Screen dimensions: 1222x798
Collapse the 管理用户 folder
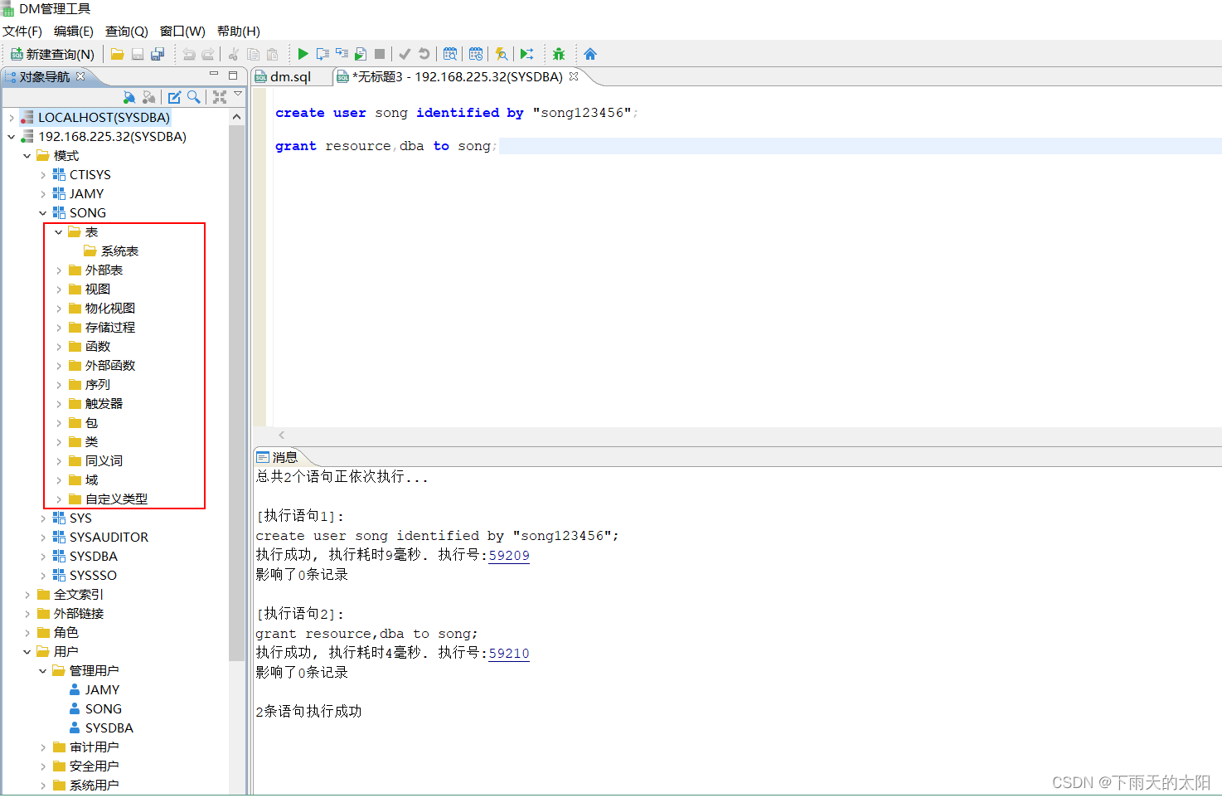[42, 671]
